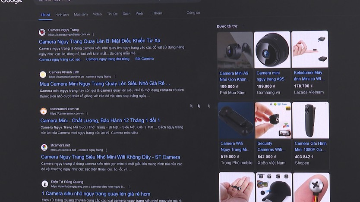Click the Google logo
360x202 pixels.
11,1
